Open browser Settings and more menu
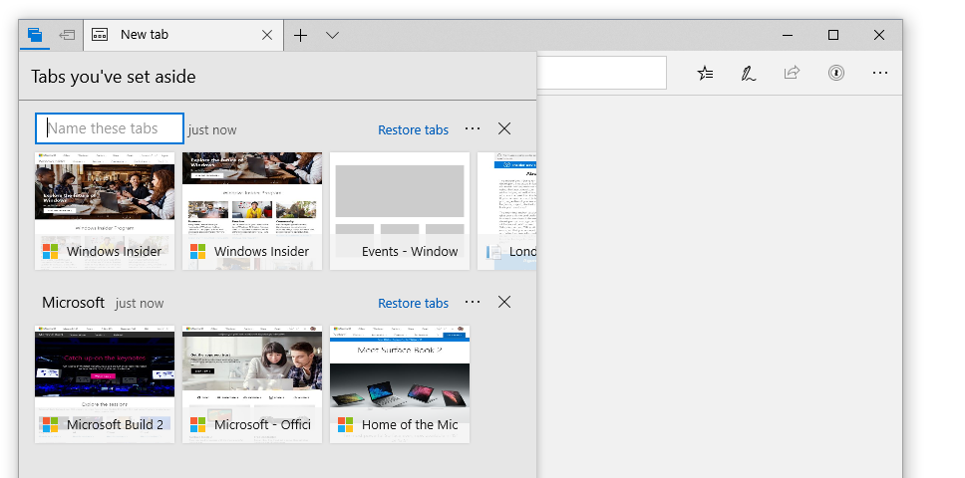 click(x=879, y=73)
